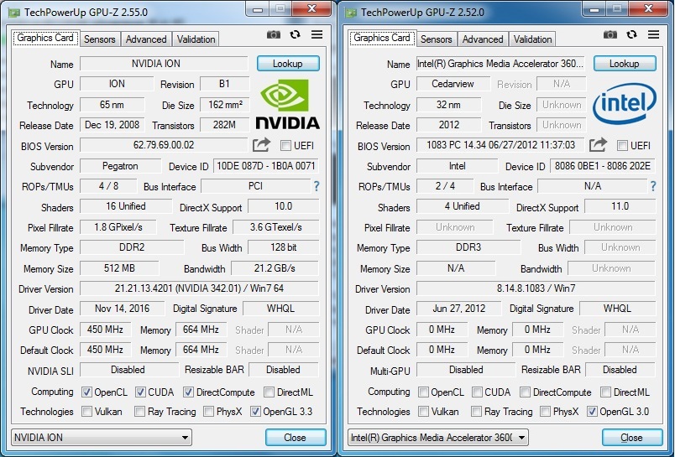Toggle DirectML checkbox in NVIDIA ION window

[x=269, y=392]
